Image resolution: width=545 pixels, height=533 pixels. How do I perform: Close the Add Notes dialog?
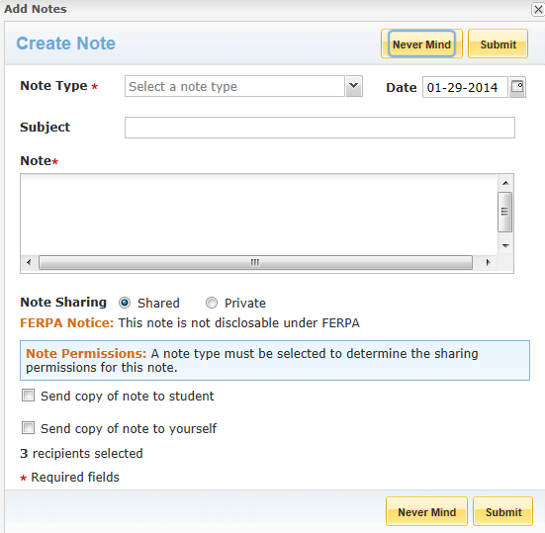coord(538,9)
